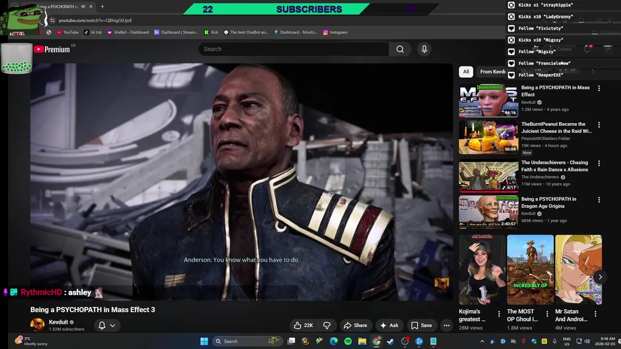Open the Dragon Age Origins video thumbnail

489,212
